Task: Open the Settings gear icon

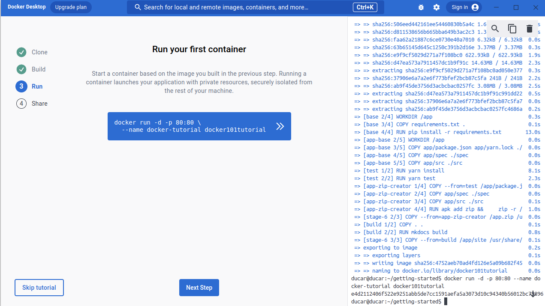Action: 437,7
